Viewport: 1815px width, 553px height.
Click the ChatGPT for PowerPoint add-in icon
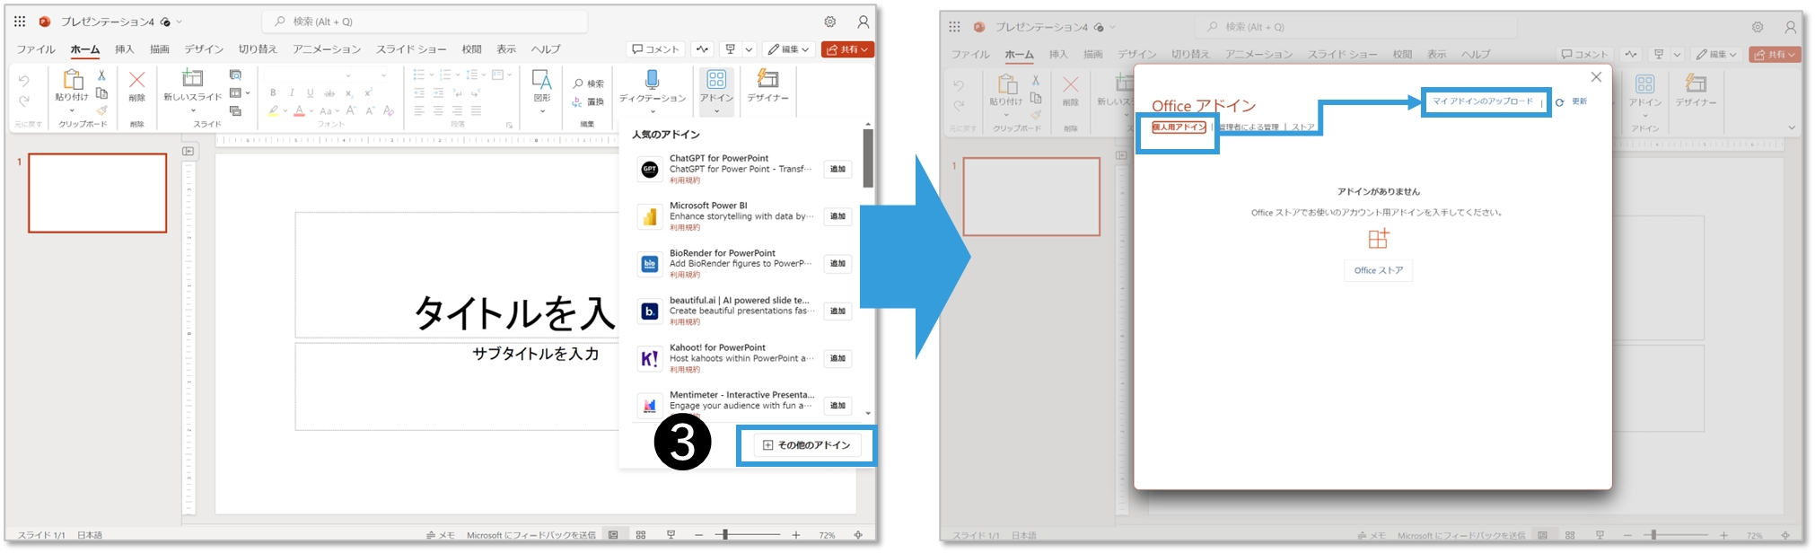point(649,169)
